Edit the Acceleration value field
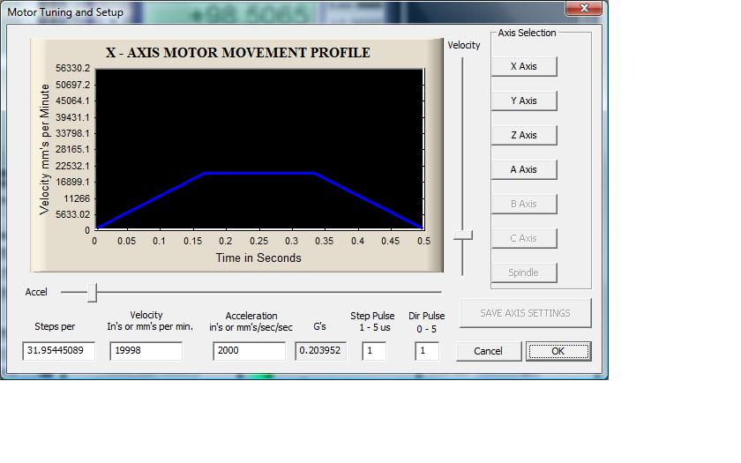Screen dimensions: 741x463 pos(249,351)
